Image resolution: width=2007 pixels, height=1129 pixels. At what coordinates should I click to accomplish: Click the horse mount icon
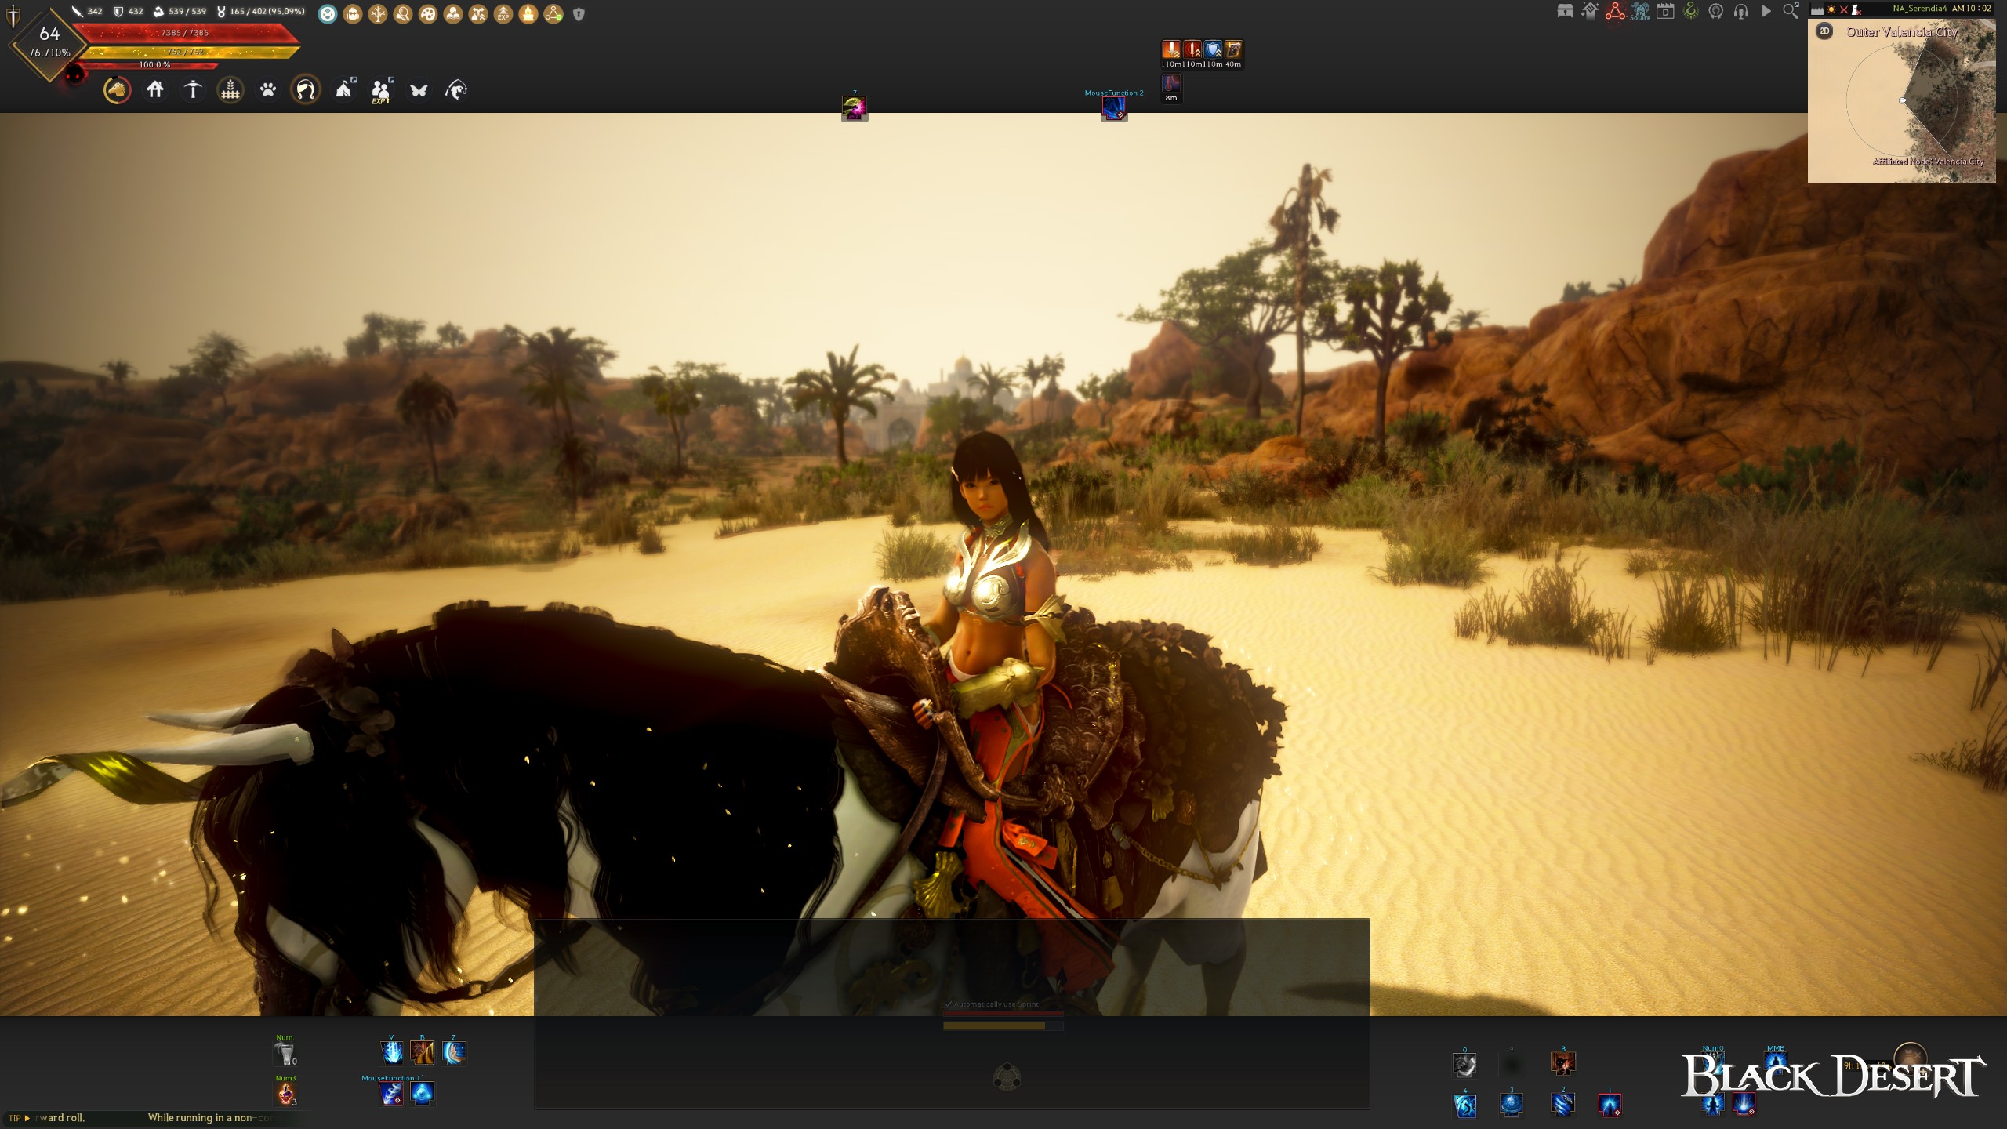click(117, 90)
